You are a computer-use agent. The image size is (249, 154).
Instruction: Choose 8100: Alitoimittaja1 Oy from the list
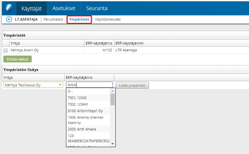click(x=88, y=111)
